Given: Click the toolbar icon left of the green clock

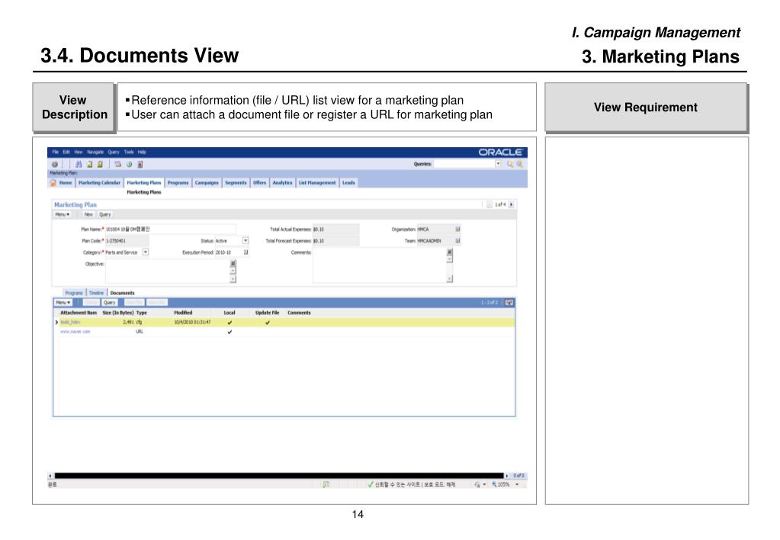Looking at the screenshot, I should (118, 164).
